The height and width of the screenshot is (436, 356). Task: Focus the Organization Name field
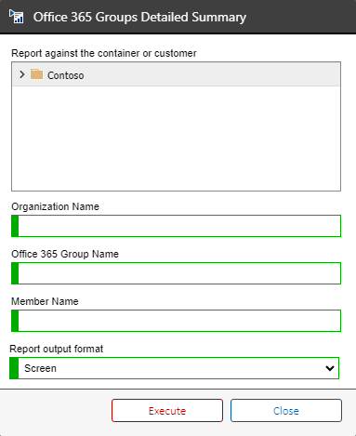click(x=176, y=226)
